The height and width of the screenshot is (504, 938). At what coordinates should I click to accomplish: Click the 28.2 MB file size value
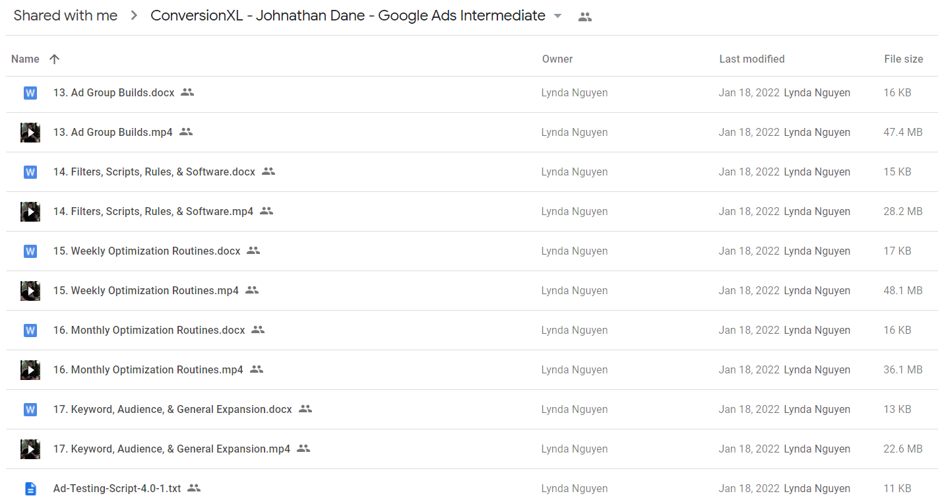903,212
